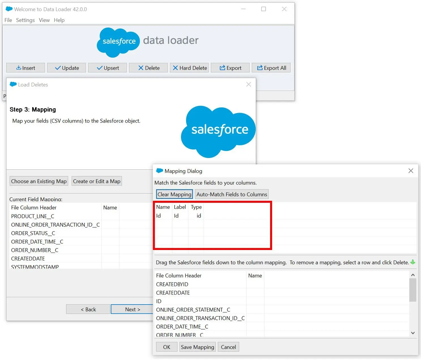Go back with the Back button

[x=88, y=309]
